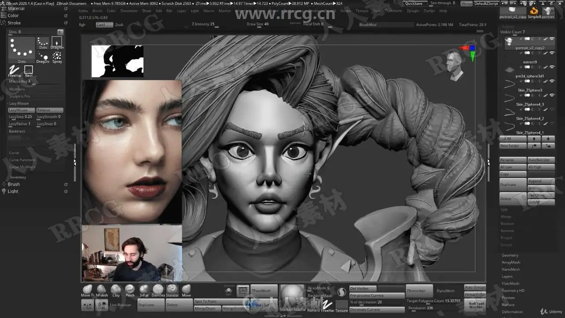Expand the Brush palette in left tray
This screenshot has width=565, height=318.
(x=14, y=184)
